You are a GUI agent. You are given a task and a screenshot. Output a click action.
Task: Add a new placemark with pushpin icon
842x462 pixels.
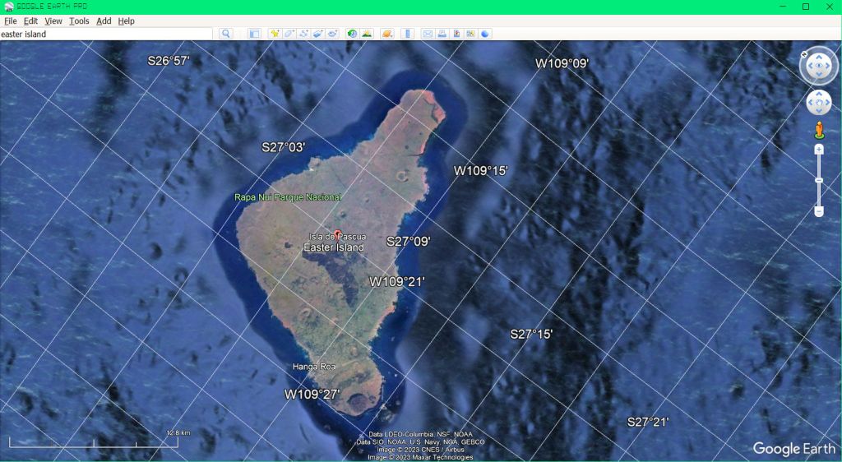[x=275, y=34]
